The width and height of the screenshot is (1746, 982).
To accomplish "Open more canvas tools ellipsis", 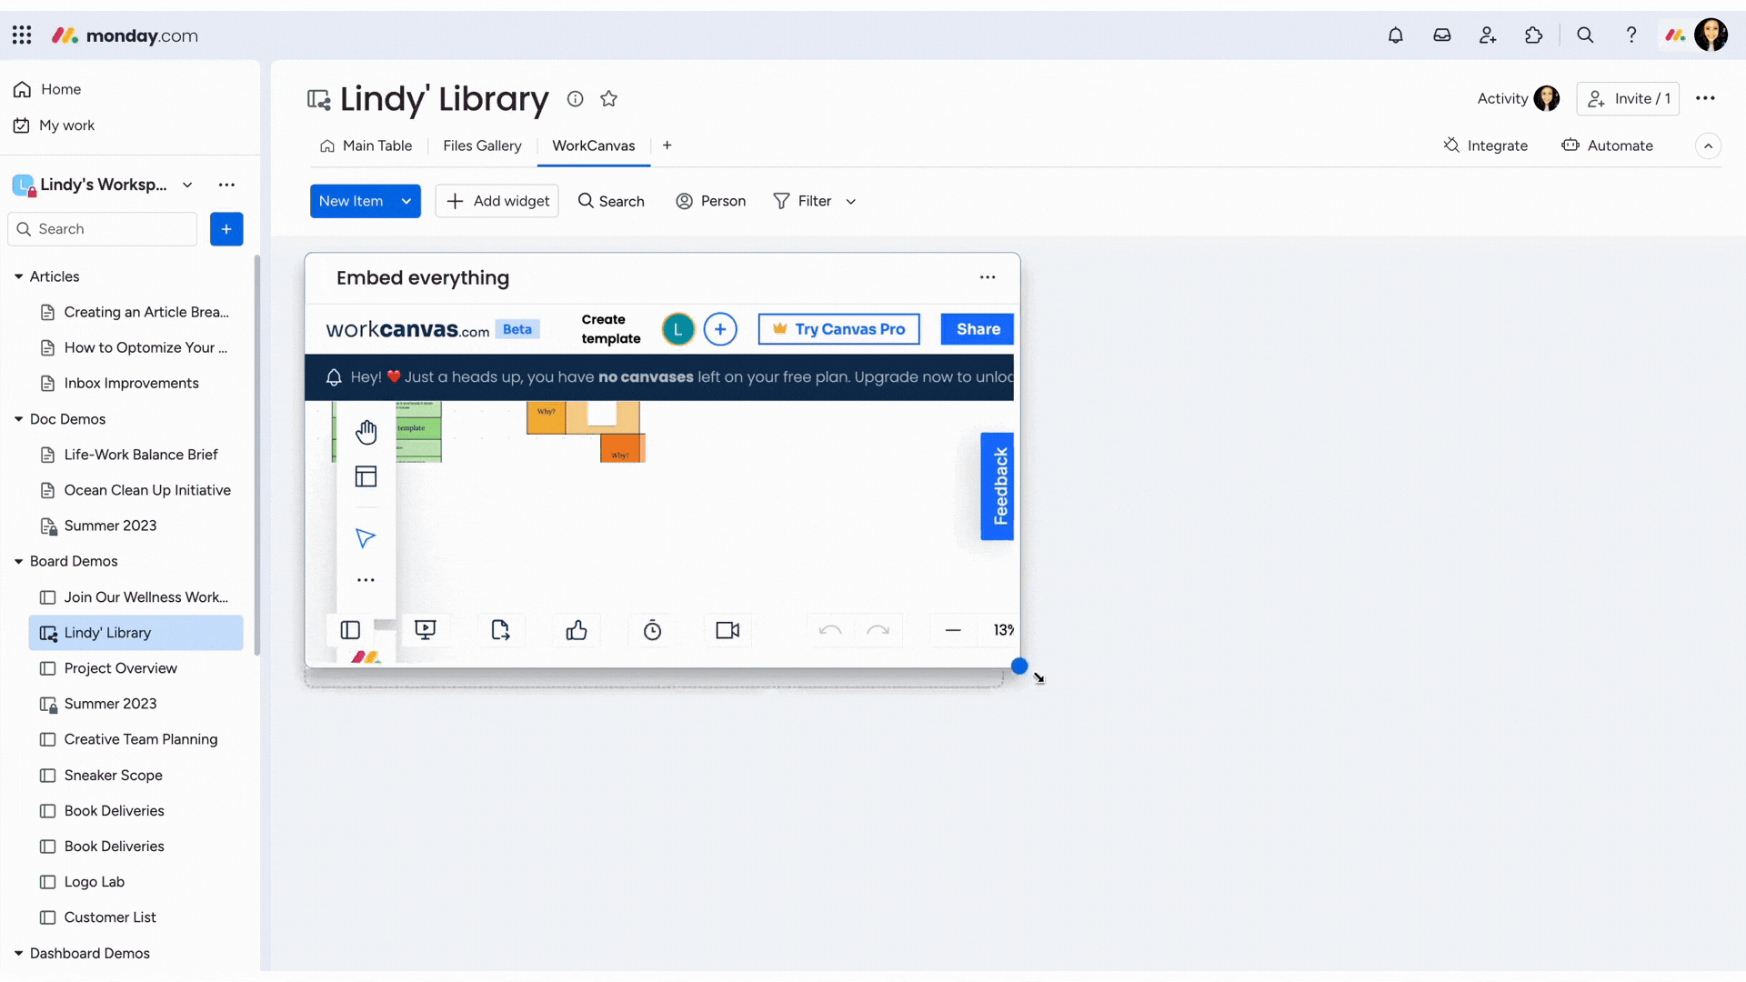I will [366, 580].
